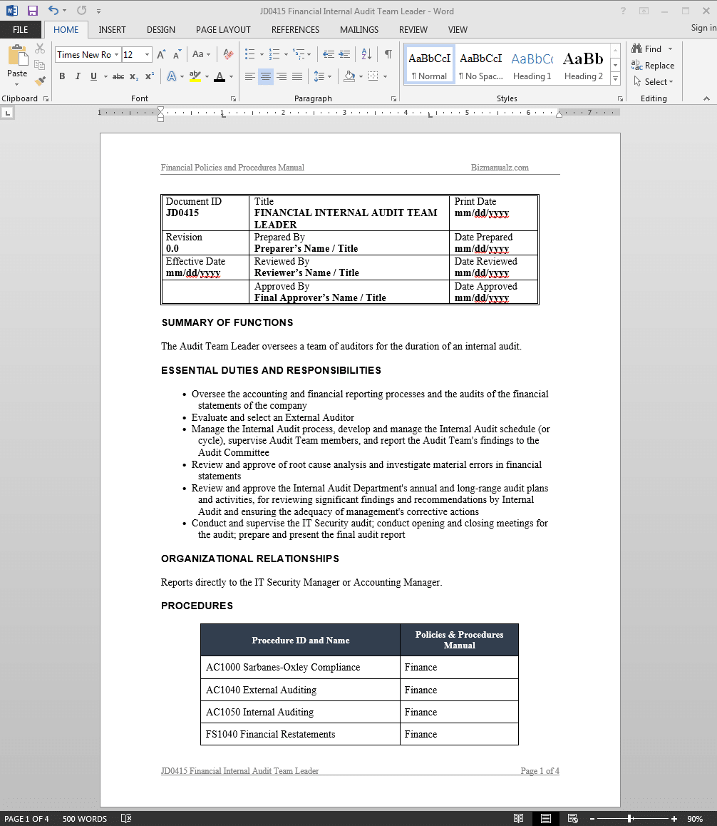Image resolution: width=717 pixels, height=826 pixels.
Task: Toggle Italic formatting
Action: coord(78,76)
